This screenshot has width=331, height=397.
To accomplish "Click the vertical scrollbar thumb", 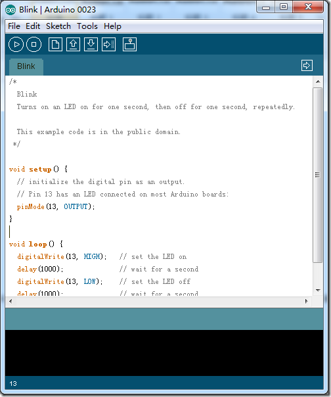I will pyautogui.click(x=317, y=175).
